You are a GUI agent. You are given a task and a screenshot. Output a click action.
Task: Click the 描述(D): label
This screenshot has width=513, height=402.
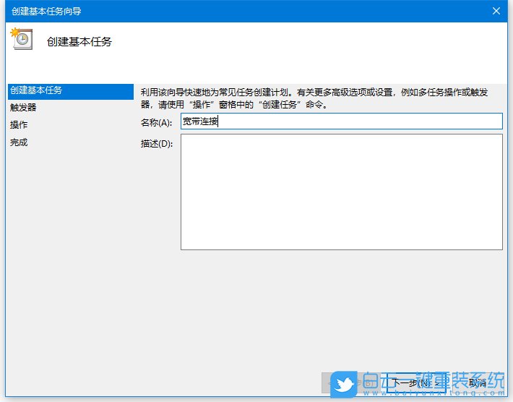point(157,144)
